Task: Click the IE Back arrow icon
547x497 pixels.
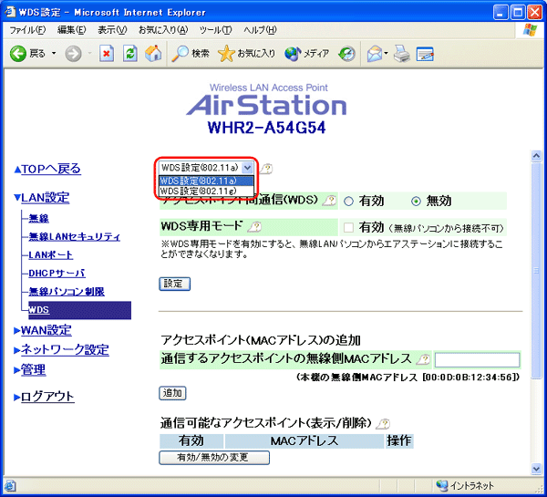Action: click(x=18, y=54)
